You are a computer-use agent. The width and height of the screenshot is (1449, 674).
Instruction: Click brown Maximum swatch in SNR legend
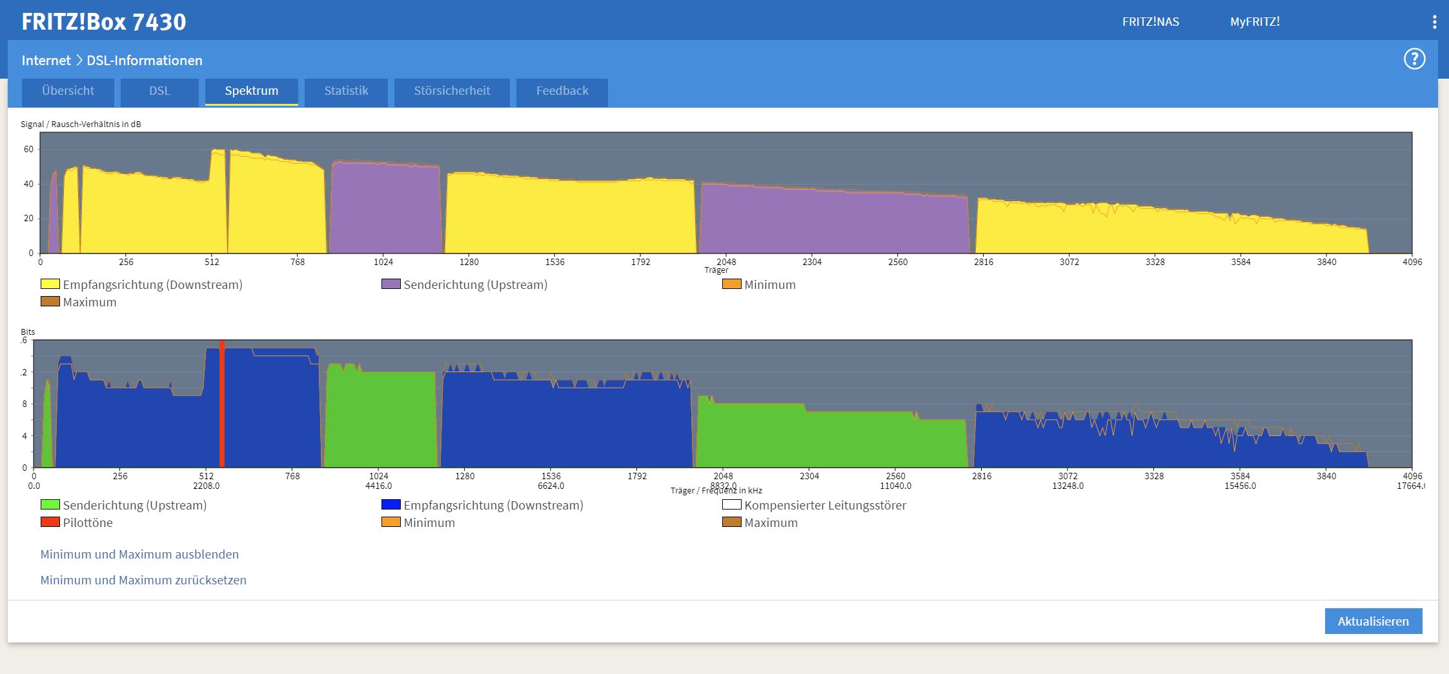tap(50, 301)
